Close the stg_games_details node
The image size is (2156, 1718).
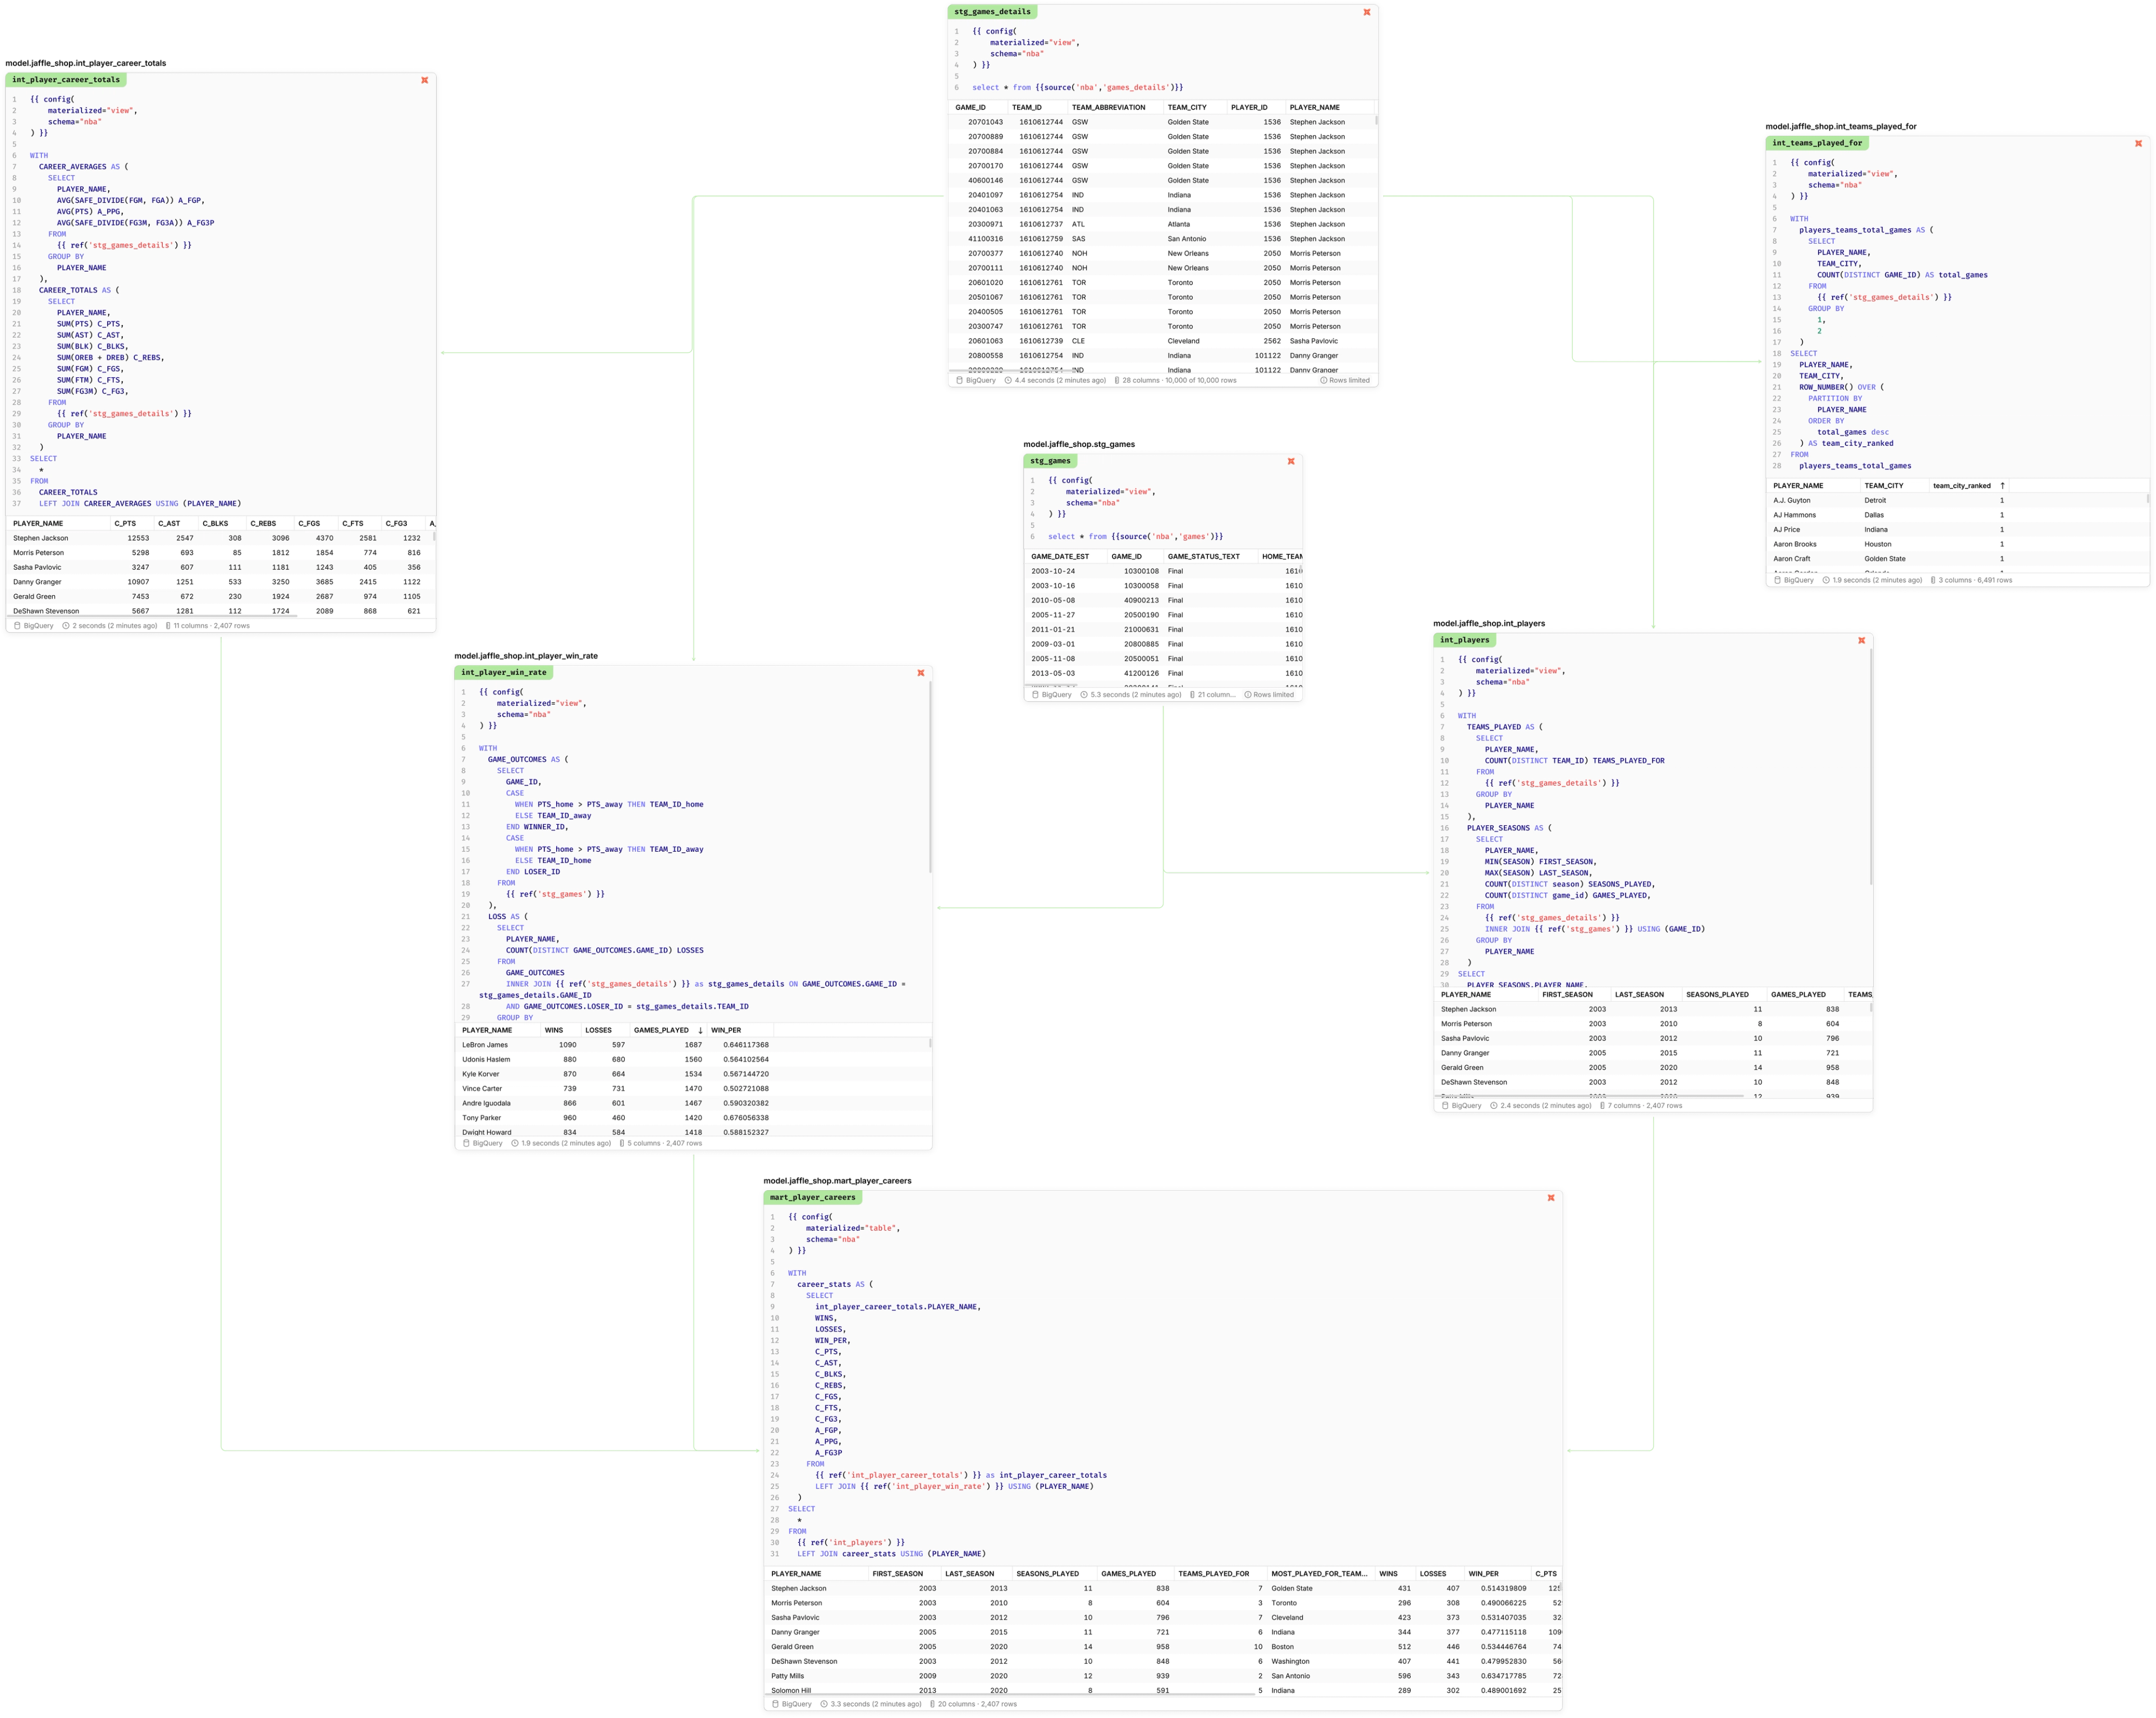pos(1367,12)
